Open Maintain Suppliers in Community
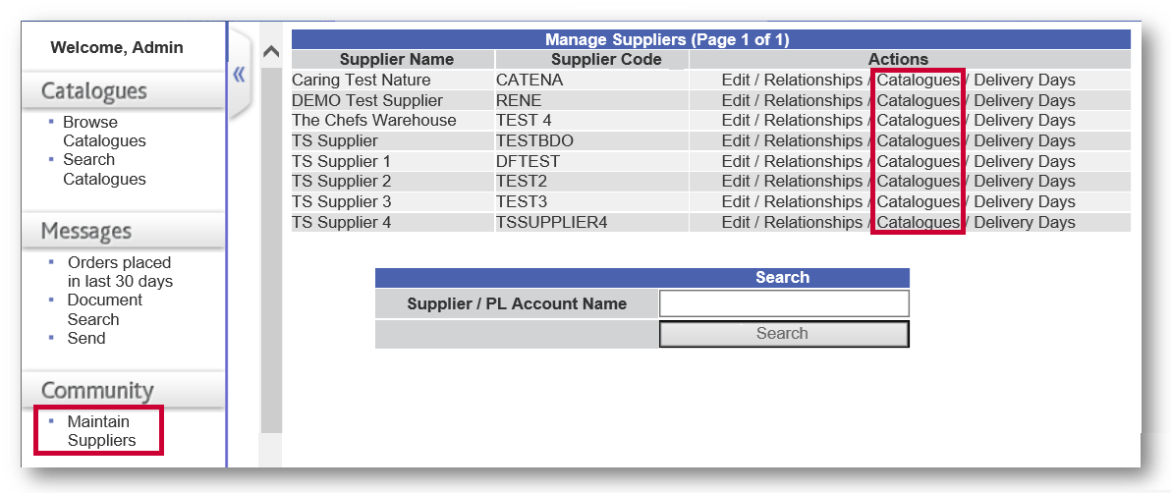1171x493 pixels. pos(102,431)
